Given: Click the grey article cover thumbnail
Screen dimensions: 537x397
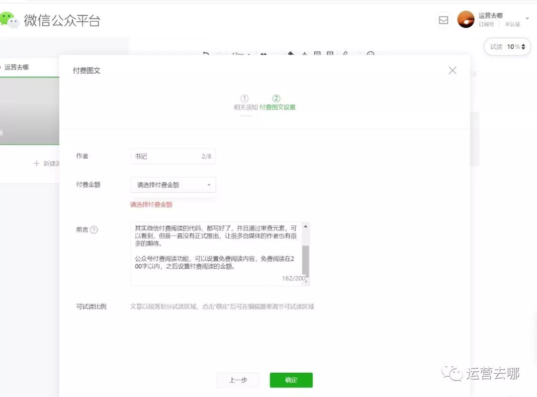Looking at the screenshot, I should point(29,111).
